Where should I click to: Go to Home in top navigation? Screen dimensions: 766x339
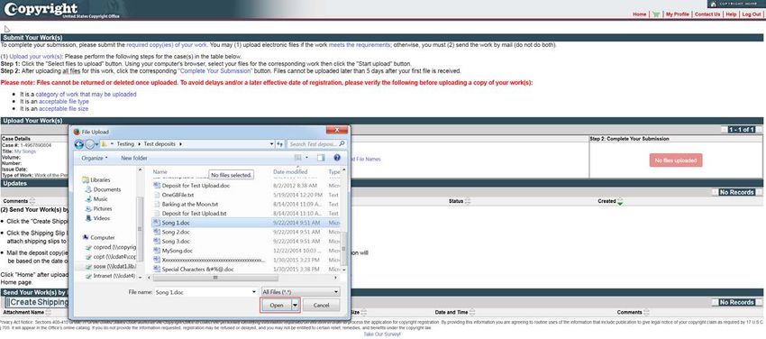click(x=640, y=14)
